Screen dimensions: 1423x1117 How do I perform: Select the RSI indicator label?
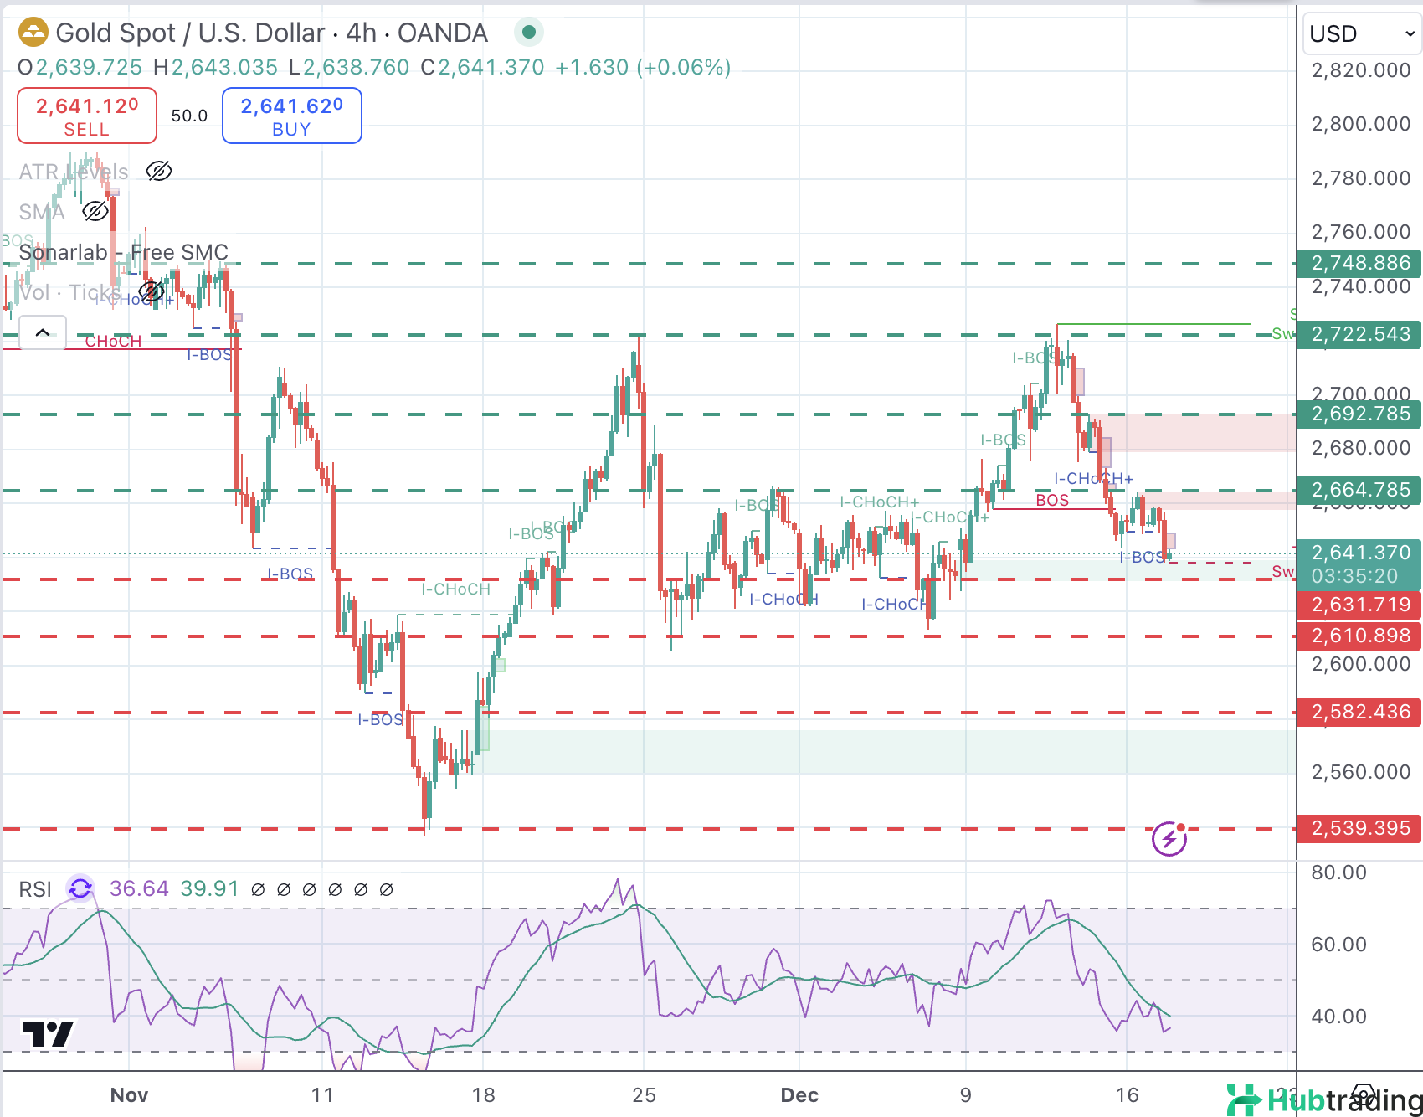pyautogui.click(x=35, y=889)
